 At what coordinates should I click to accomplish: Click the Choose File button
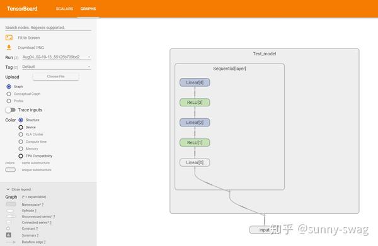[x=55, y=76]
